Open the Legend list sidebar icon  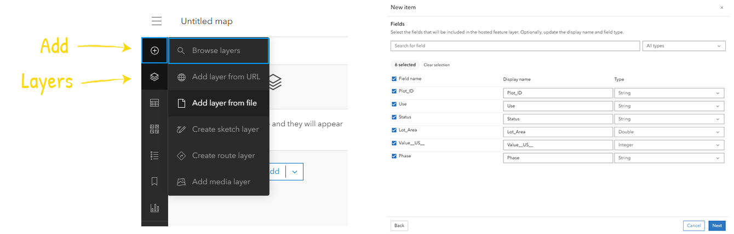click(154, 155)
